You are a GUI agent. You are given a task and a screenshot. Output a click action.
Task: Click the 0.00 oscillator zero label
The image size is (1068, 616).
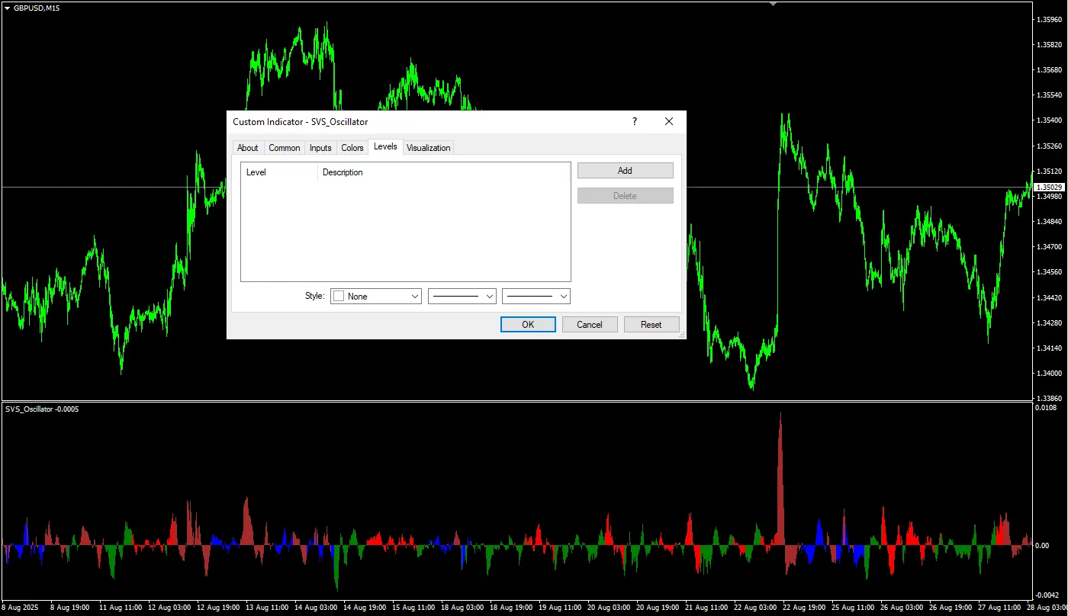[1042, 544]
